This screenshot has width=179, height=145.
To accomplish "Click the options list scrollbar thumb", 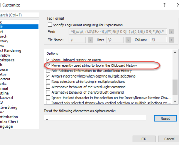I will [x=175, y=87].
